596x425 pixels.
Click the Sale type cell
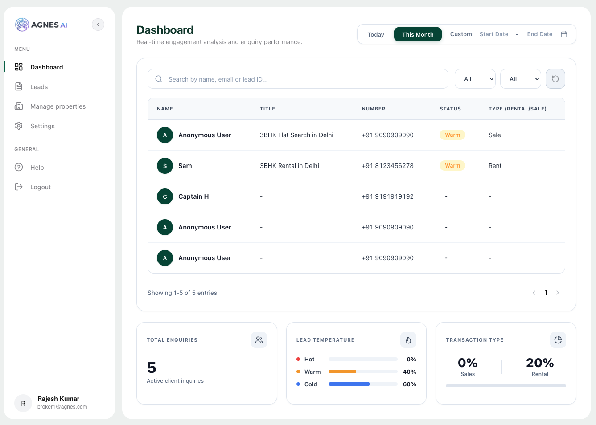(x=495, y=135)
